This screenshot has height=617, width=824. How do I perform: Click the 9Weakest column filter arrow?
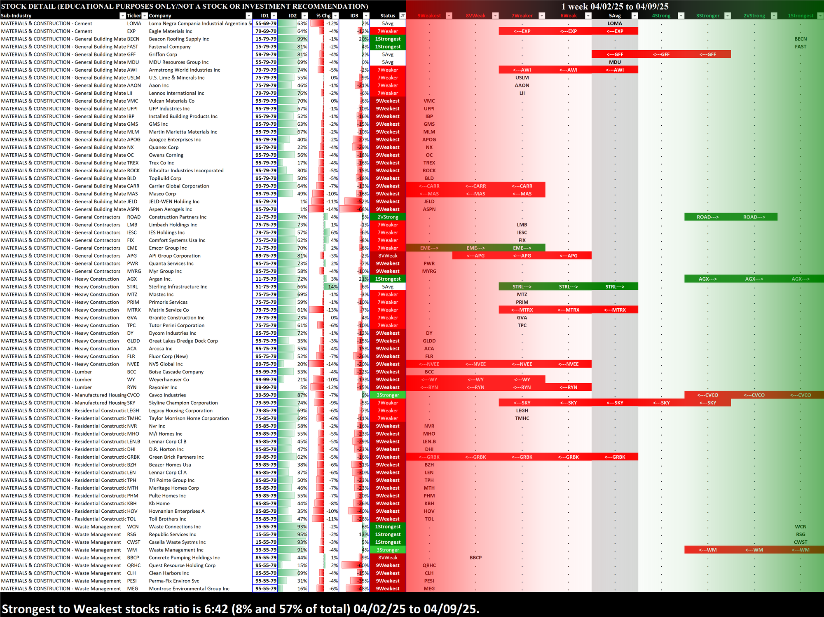click(x=449, y=16)
